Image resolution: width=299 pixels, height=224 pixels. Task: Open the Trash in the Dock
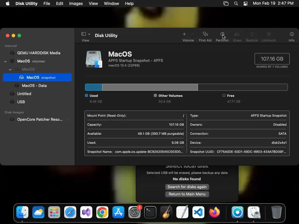coord(277,212)
